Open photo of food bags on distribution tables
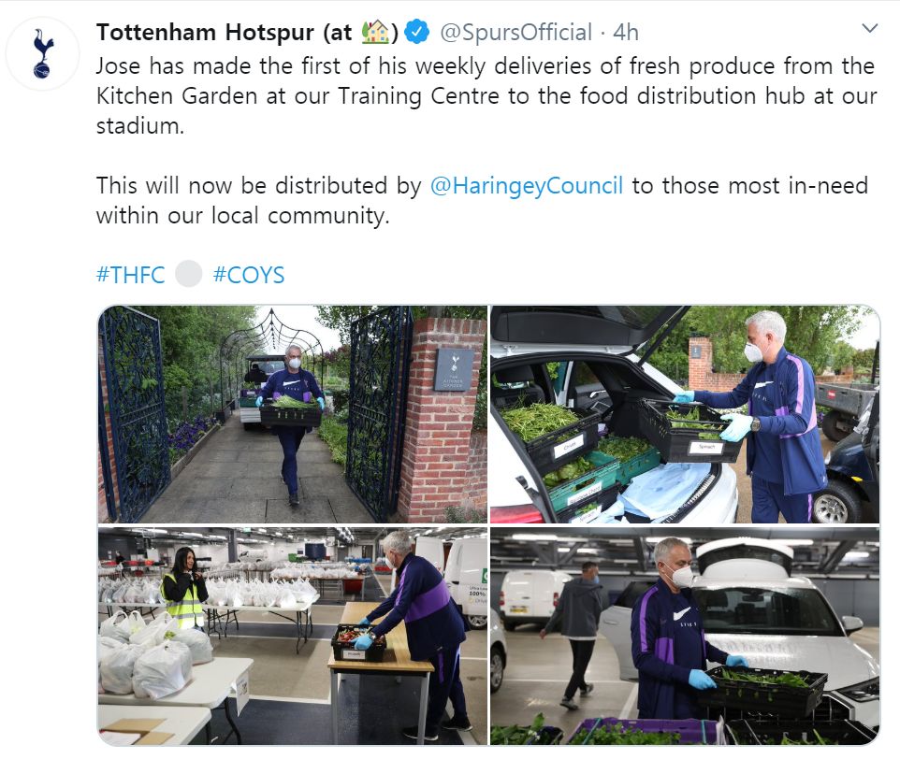Image resolution: width=900 pixels, height=759 pixels. [x=292, y=636]
